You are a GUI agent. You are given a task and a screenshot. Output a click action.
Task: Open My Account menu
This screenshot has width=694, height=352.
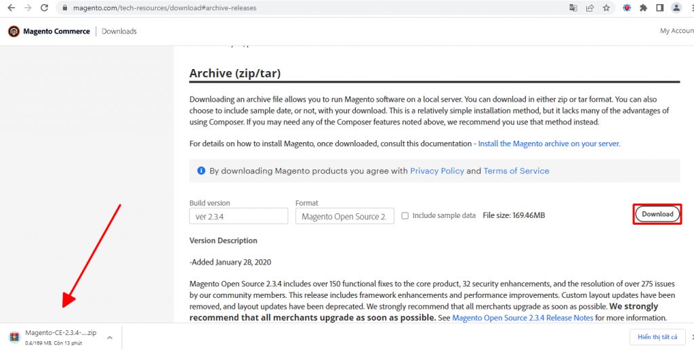(x=677, y=31)
